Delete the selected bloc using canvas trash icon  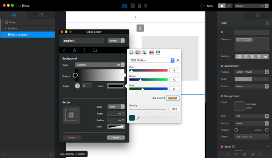coord(140,28)
